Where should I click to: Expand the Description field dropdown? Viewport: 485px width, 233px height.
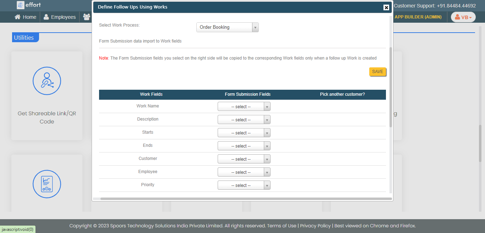coord(244,120)
